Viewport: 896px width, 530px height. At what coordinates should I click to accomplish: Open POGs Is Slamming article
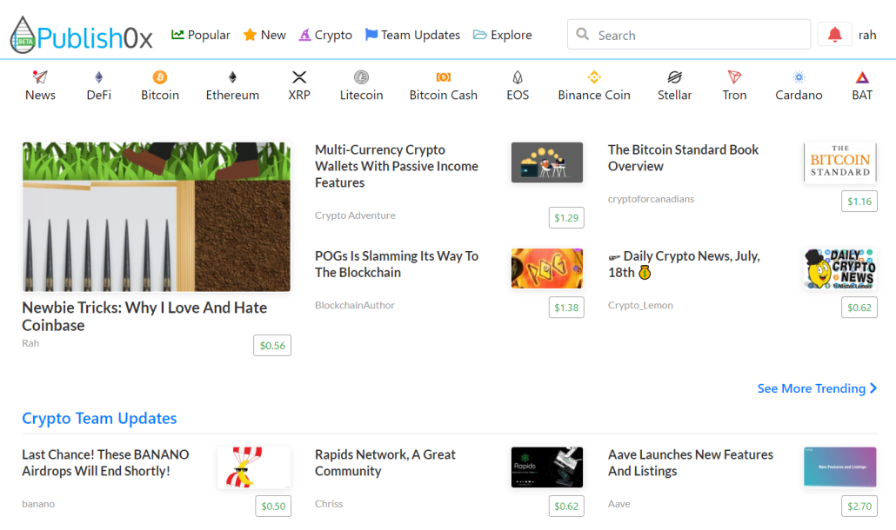pyautogui.click(x=397, y=264)
